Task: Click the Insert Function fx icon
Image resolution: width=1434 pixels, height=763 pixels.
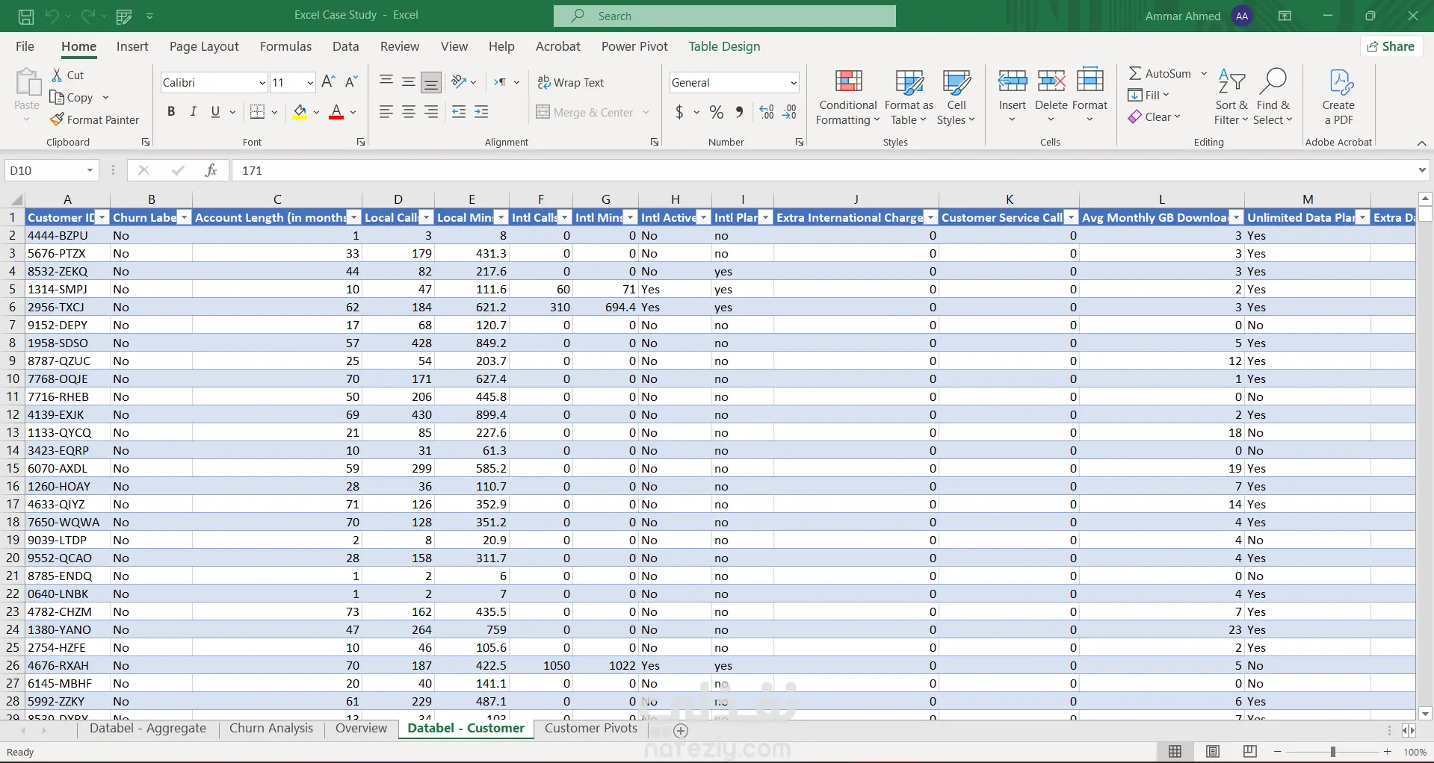Action: pyautogui.click(x=211, y=170)
